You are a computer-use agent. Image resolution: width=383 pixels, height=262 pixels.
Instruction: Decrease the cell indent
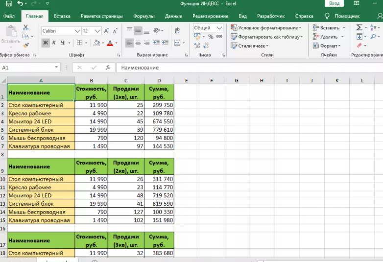[x=156, y=43]
